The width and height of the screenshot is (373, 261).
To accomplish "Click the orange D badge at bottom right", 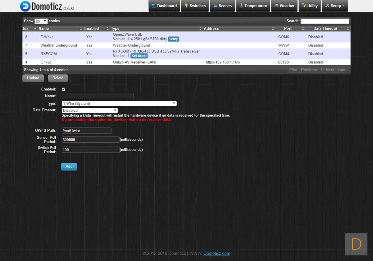I will coord(356,244).
